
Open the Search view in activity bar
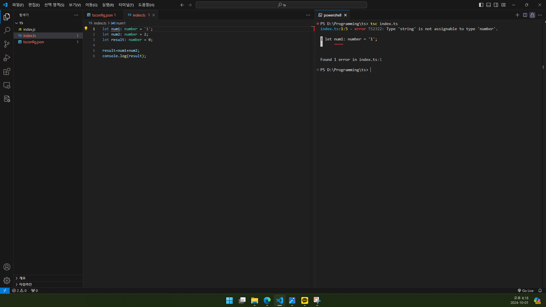[7, 30]
